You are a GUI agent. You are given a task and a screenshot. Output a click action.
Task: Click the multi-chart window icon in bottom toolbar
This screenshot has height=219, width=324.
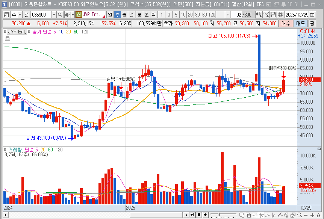pyautogui.click(x=242, y=215)
